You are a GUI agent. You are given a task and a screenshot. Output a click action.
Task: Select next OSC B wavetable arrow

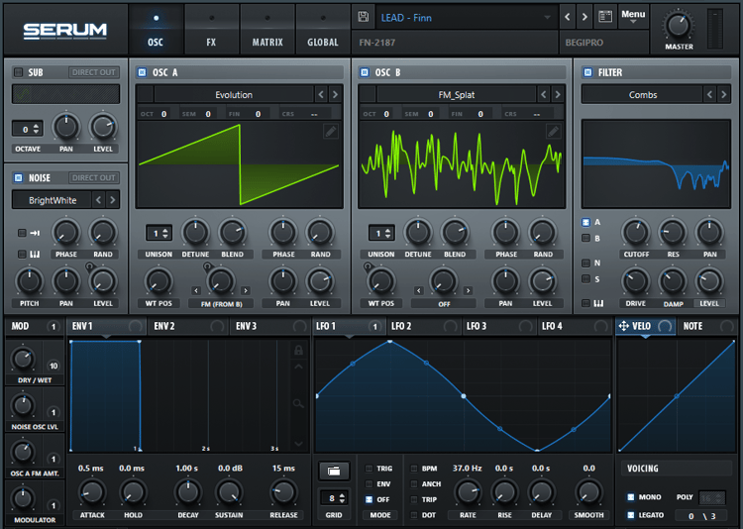tap(558, 94)
